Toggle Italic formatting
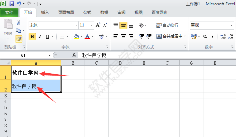The image size is (236, 137). click(x=40, y=37)
